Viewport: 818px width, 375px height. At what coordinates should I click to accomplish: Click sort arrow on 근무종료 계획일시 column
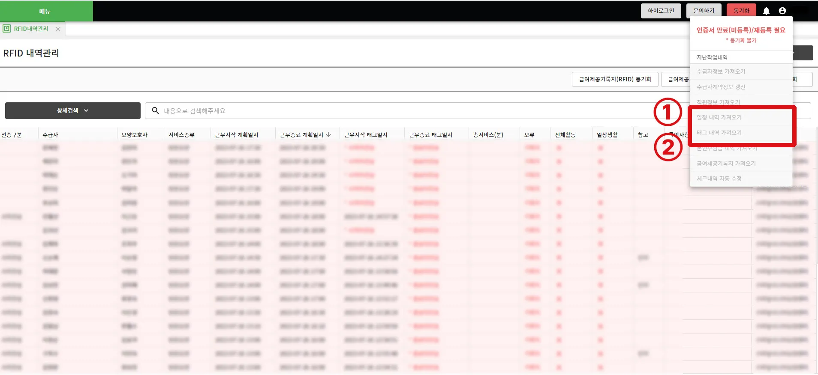(x=328, y=134)
